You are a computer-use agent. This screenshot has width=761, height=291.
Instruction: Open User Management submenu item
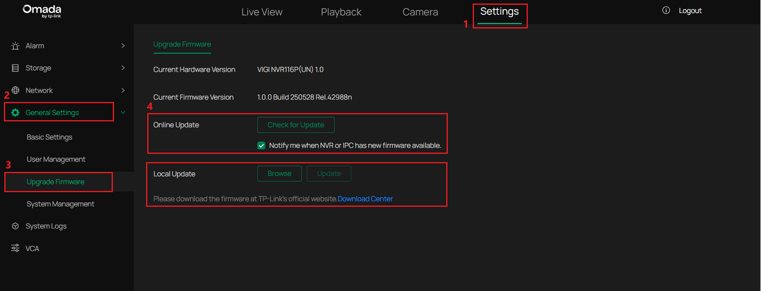56,159
